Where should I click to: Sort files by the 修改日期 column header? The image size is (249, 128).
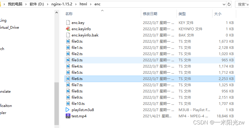(150, 14)
